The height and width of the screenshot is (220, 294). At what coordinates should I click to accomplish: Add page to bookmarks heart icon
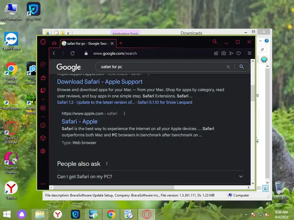click(239, 53)
